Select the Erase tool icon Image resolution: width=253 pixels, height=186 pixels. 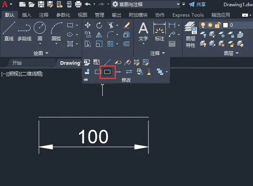point(127,25)
